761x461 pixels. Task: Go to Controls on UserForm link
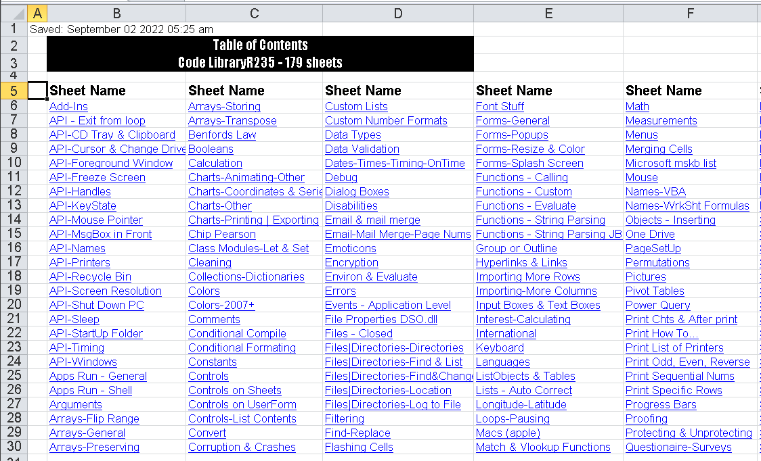click(x=242, y=404)
